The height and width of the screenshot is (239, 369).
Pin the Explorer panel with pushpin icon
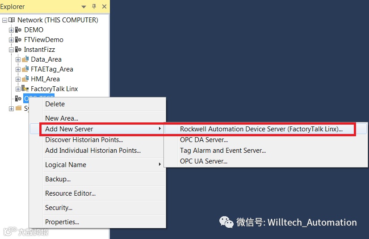[x=94, y=6]
